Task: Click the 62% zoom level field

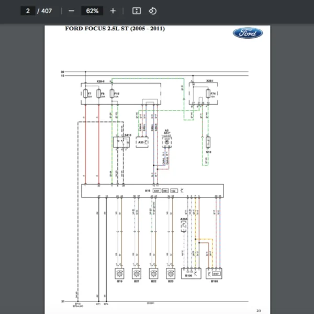Action: tap(92, 11)
